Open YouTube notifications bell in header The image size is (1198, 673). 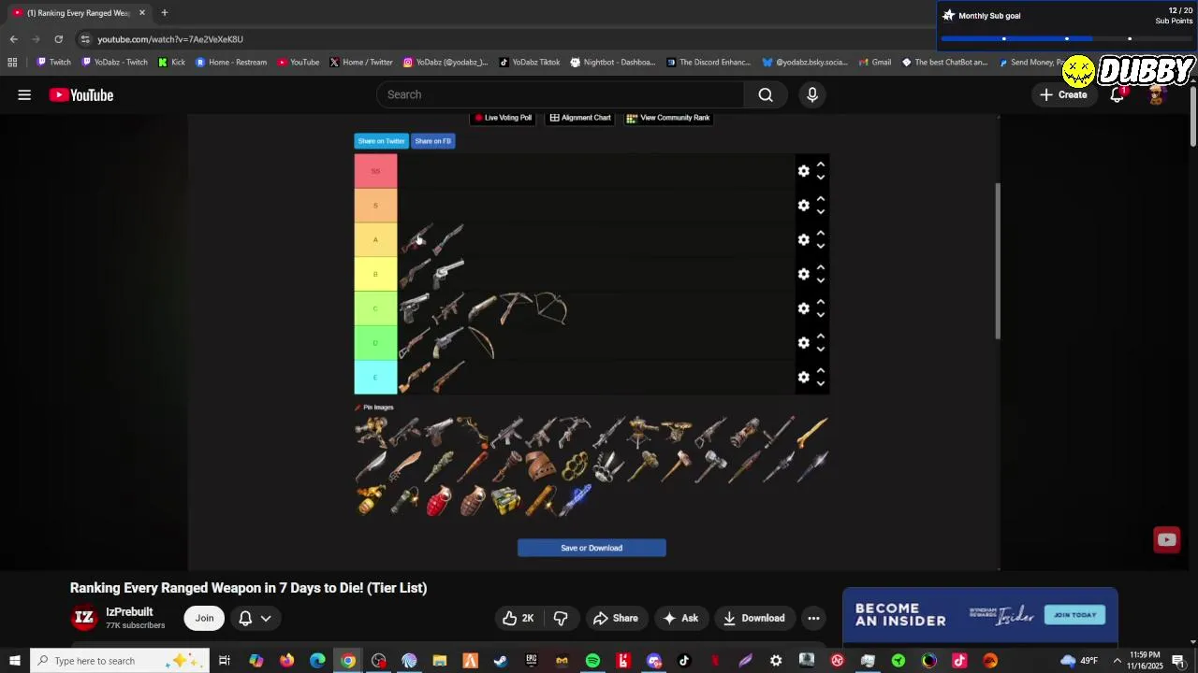tap(1117, 94)
